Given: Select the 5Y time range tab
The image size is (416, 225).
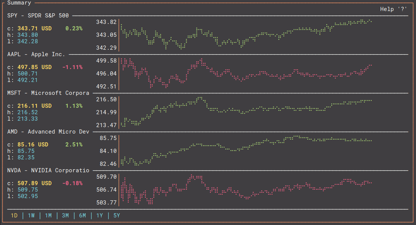Looking at the screenshot, I should point(117,216).
